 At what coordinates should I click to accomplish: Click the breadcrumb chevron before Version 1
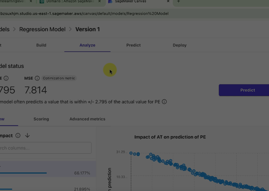70,29
